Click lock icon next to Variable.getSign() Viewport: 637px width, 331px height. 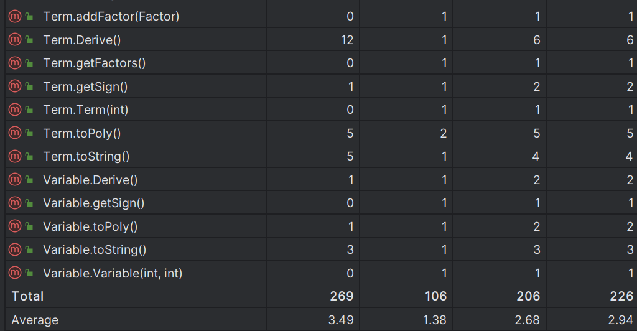point(29,203)
